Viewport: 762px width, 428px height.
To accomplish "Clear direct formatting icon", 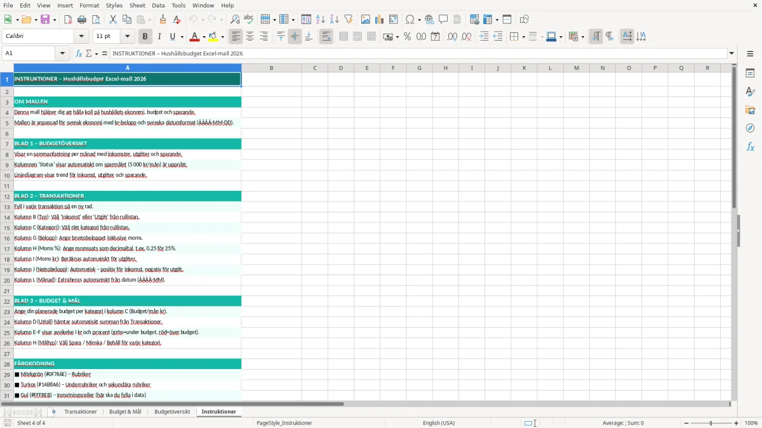I will (177, 20).
